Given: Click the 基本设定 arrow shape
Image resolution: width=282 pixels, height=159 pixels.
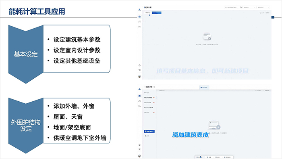Looking at the screenshot, I should pos(26,54).
